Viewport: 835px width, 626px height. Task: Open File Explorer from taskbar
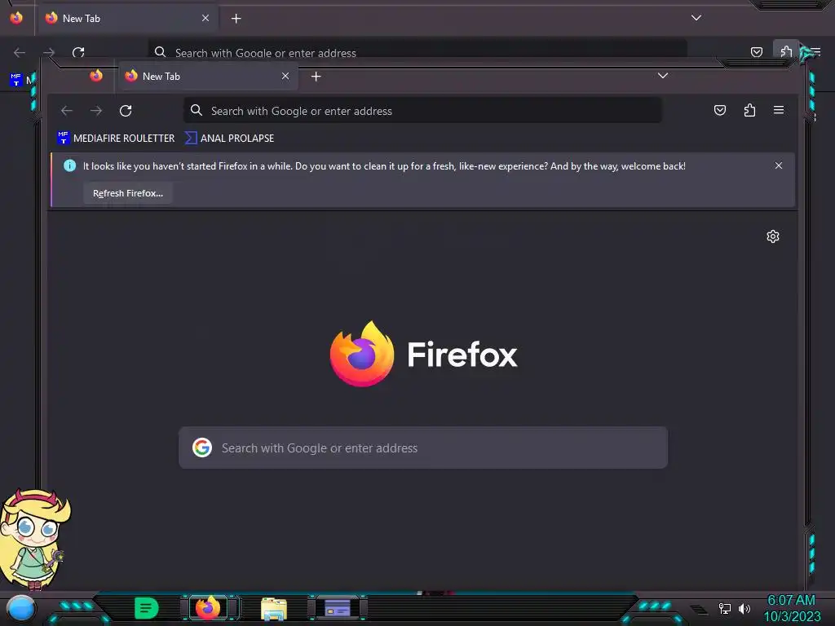(274, 608)
